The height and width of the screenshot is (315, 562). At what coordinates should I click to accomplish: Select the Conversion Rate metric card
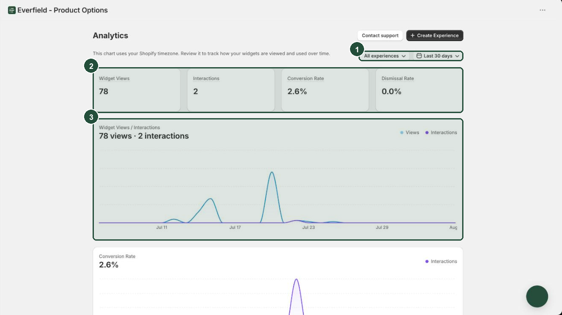[325, 90]
